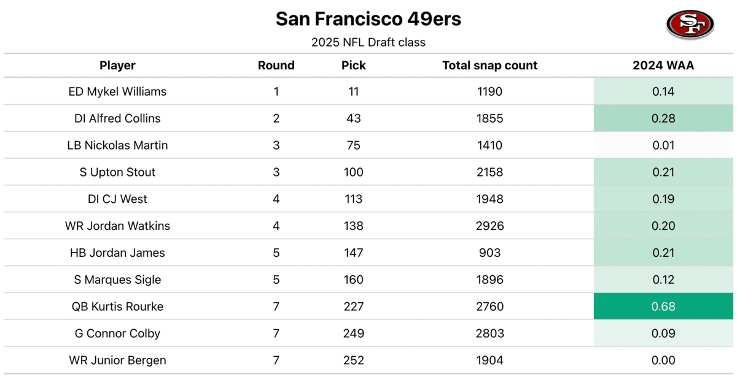
Task: Select WR Jordan Watkins entry
Action: (117, 226)
